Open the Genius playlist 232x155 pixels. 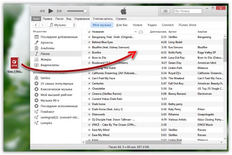pos(45,78)
